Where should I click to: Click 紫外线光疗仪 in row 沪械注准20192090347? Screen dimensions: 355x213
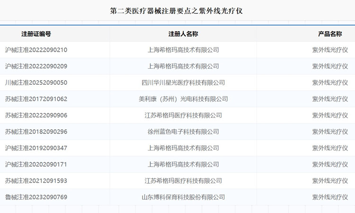coord(330,148)
